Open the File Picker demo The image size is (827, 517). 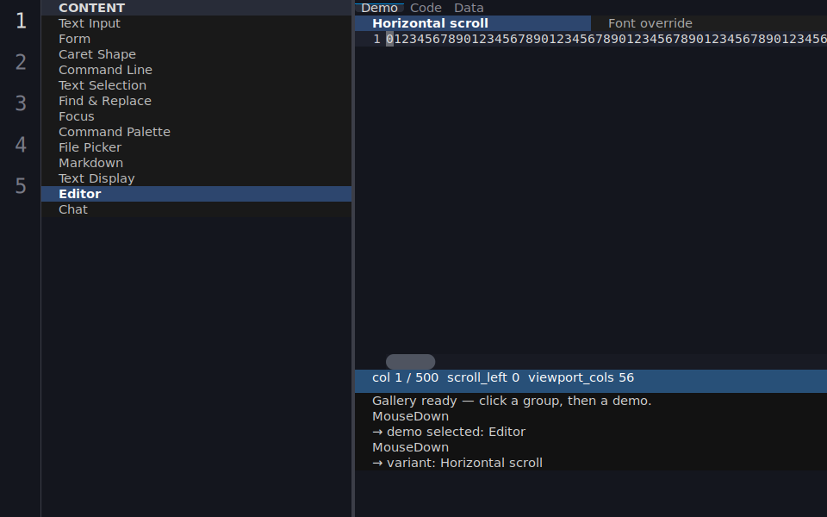pyautogui.click(x=196, y=147)
